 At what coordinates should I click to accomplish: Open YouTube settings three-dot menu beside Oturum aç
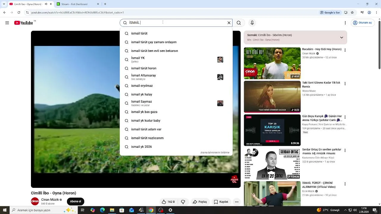click(345, 23)
